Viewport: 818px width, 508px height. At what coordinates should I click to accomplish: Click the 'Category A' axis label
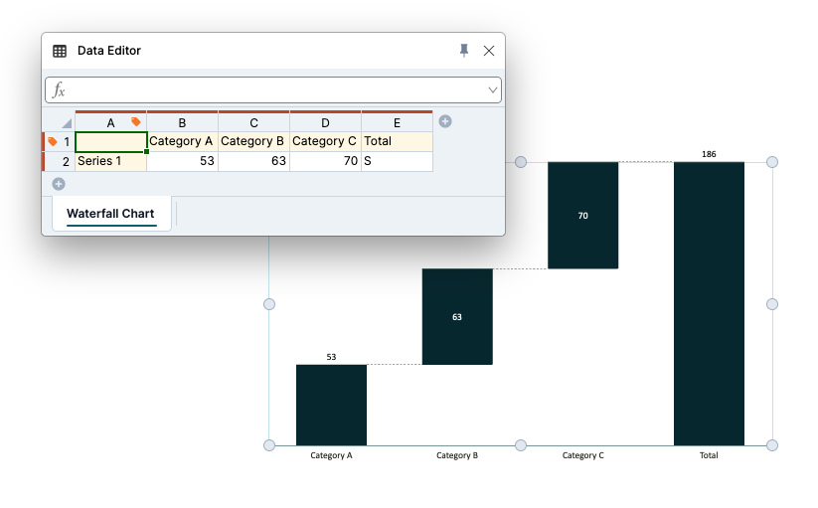pyautogui.click(x=331, y=455)
